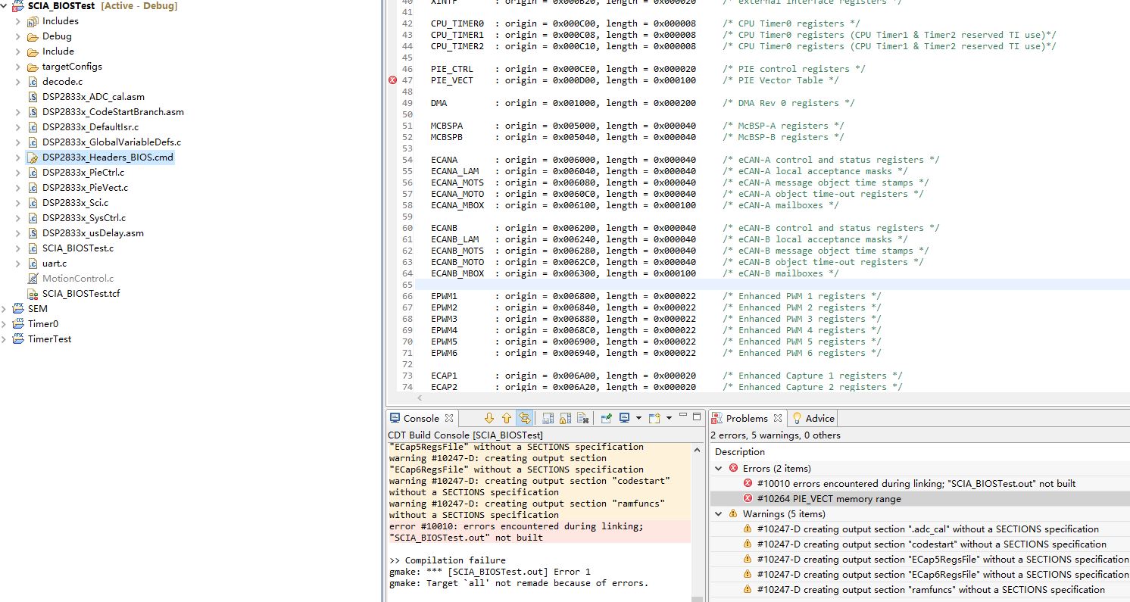Toggle Show Error in Editor in Console

[x=524, y=418]
